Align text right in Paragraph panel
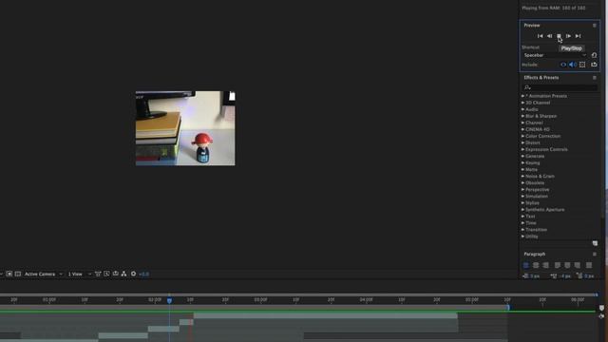The image size is (608, 342). (545, 265)
